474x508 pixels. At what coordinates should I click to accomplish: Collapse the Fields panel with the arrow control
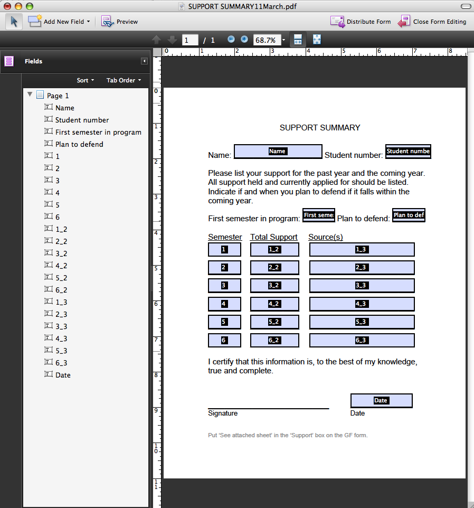[144, 61]
